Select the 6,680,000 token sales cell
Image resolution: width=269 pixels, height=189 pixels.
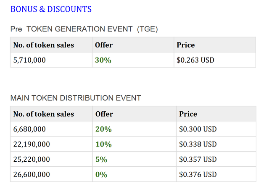tap(29, 129)
